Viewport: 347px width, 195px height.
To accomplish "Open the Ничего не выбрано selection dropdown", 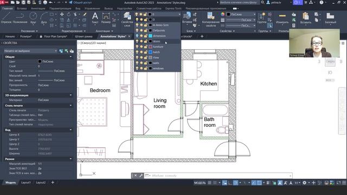I will [x=30, y=51].
